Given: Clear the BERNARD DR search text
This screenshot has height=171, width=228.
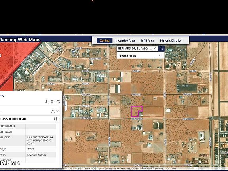Looking at the screenshot, I should [155, 49].
